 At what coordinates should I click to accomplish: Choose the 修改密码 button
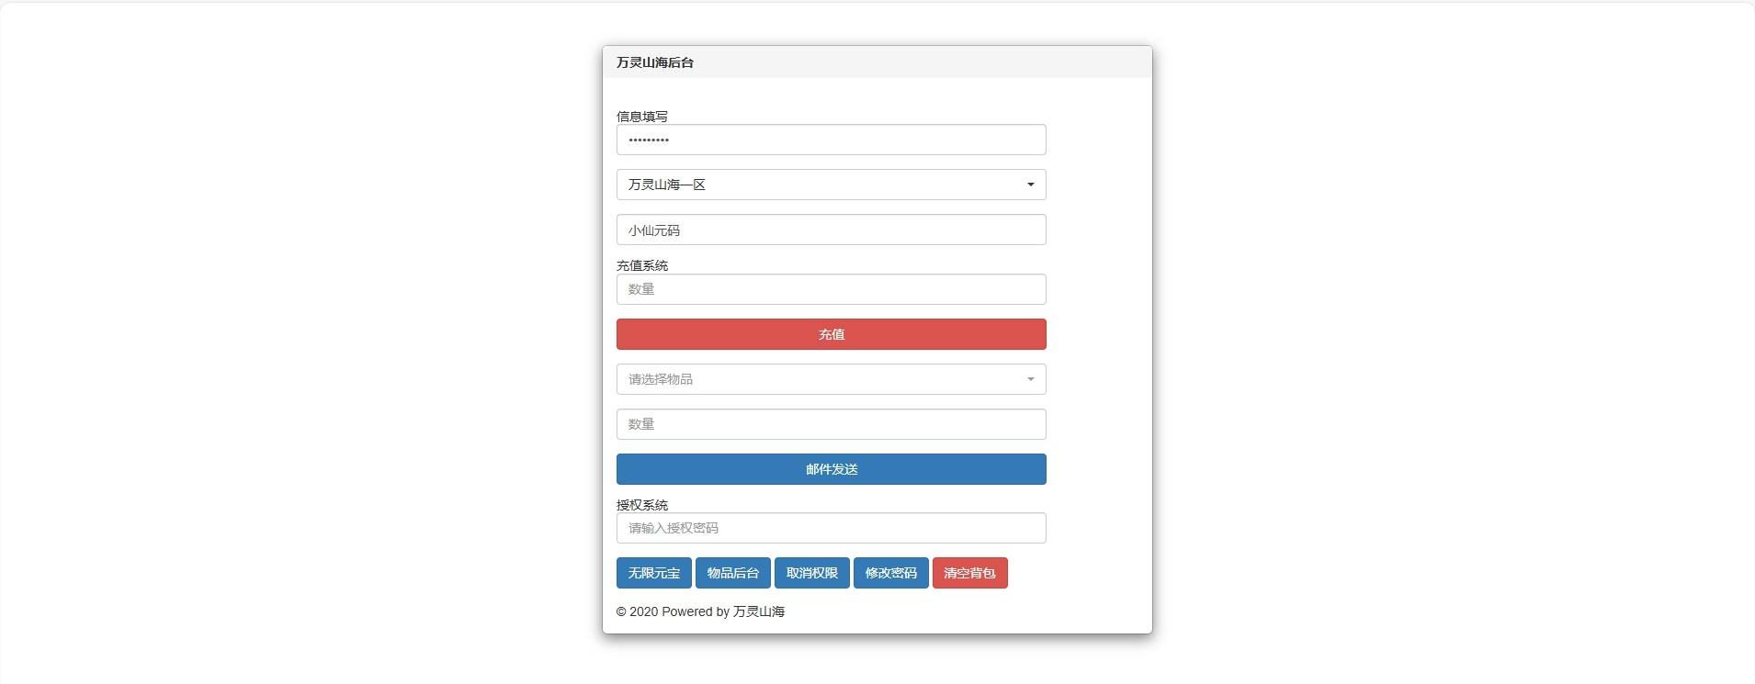click(x=890, y=573)
